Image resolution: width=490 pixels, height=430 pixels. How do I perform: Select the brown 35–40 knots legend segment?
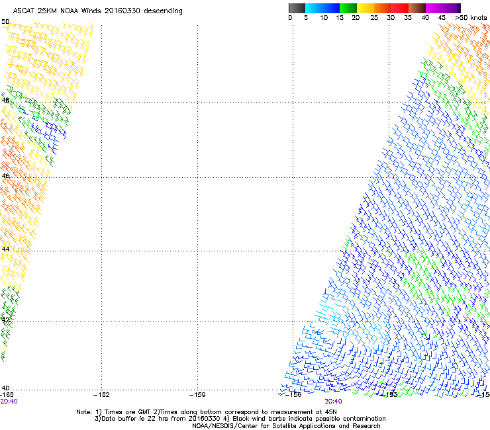[x=417, y=8]
